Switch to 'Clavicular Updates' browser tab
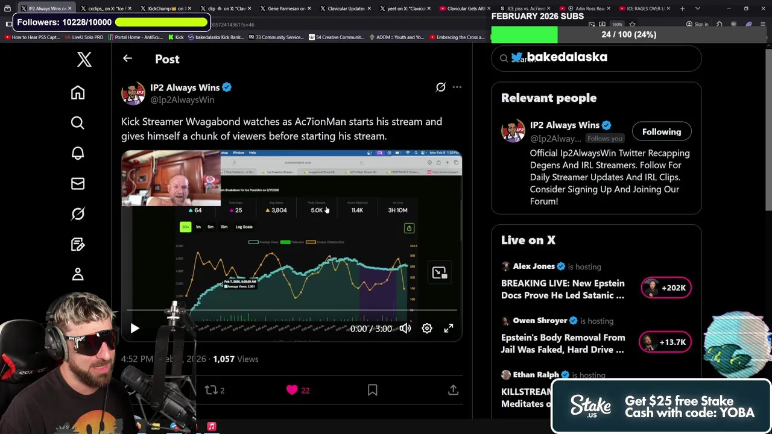Screen dimensions: 772x434 (x=344, y=8)
